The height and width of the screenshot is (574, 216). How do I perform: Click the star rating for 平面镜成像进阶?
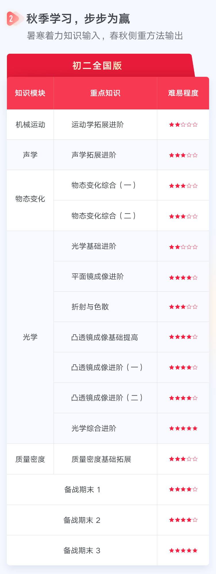[x=183, y=277]
